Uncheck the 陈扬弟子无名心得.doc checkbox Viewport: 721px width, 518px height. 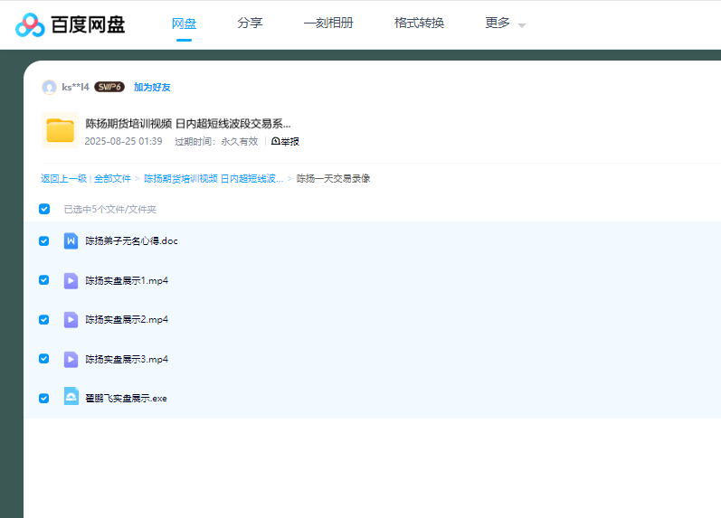[x=44, y=240]
